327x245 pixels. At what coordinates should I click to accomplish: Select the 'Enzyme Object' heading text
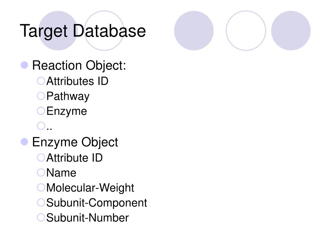(x=75, y=143)
